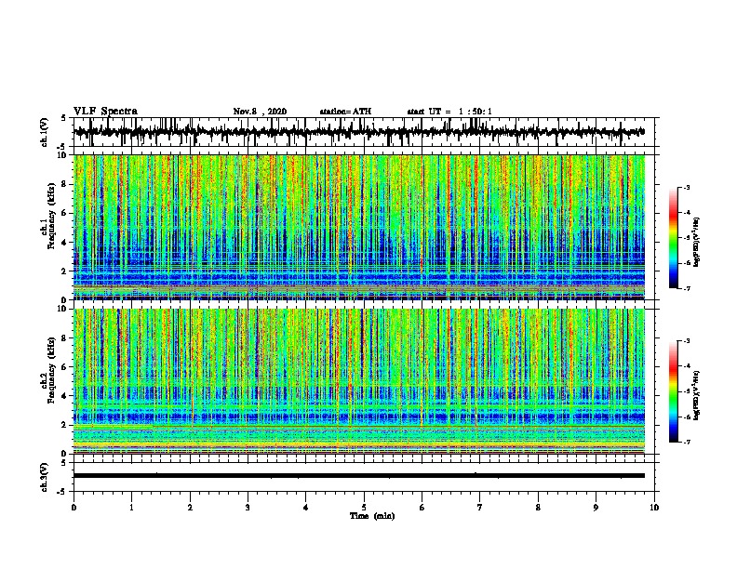
Task: Click the time axis tick label '5'
Action: (x=364, y=507)
